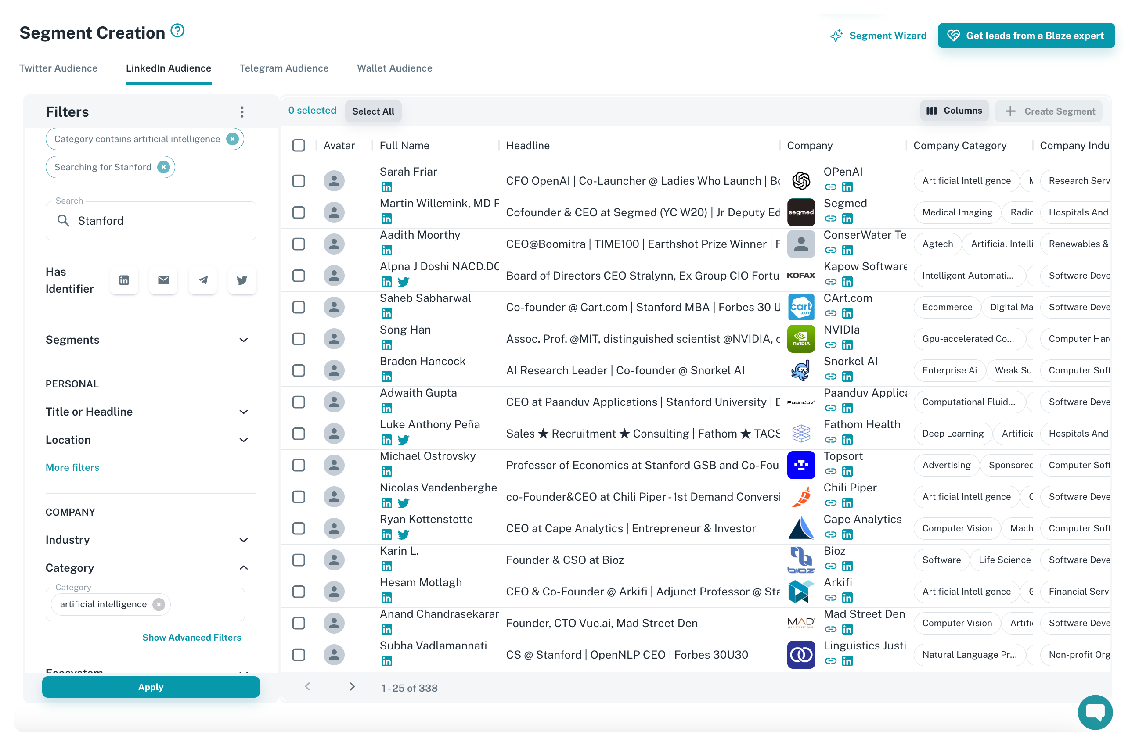Collapse the Category filter section

click(243, 568)
